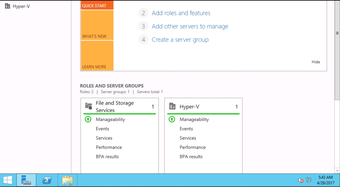Viewport: 340px width, 187px height.
Task: Open File Explorer from taskbar
Action: coord(67,180)
